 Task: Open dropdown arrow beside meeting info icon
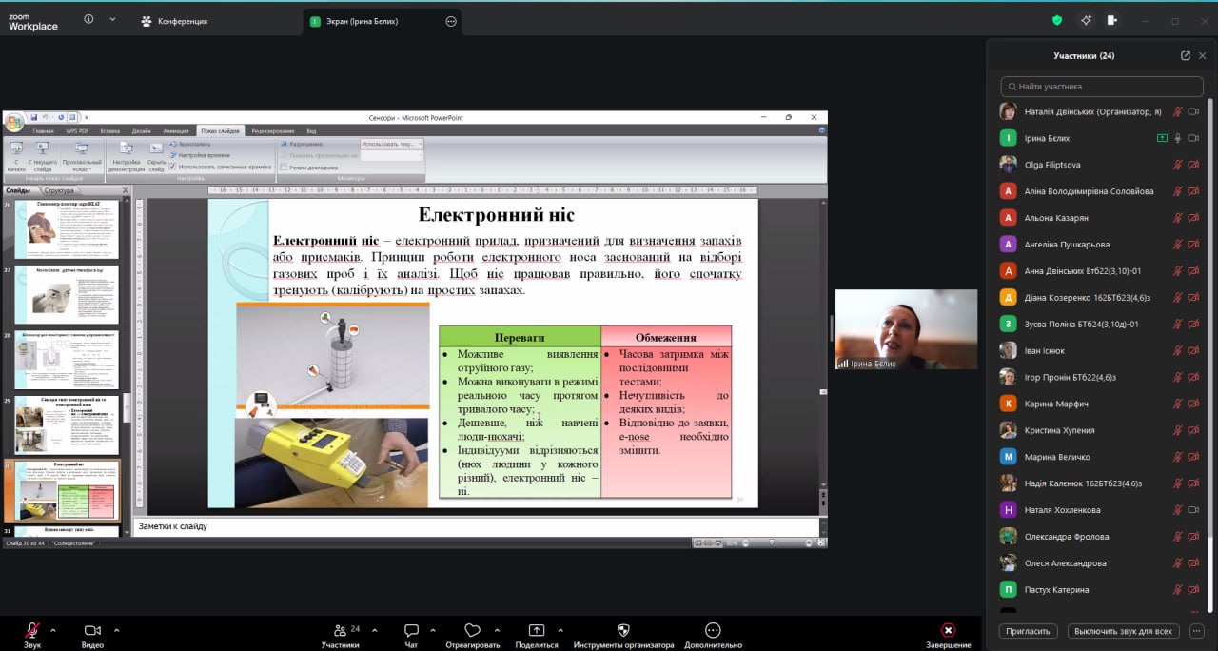112,19
